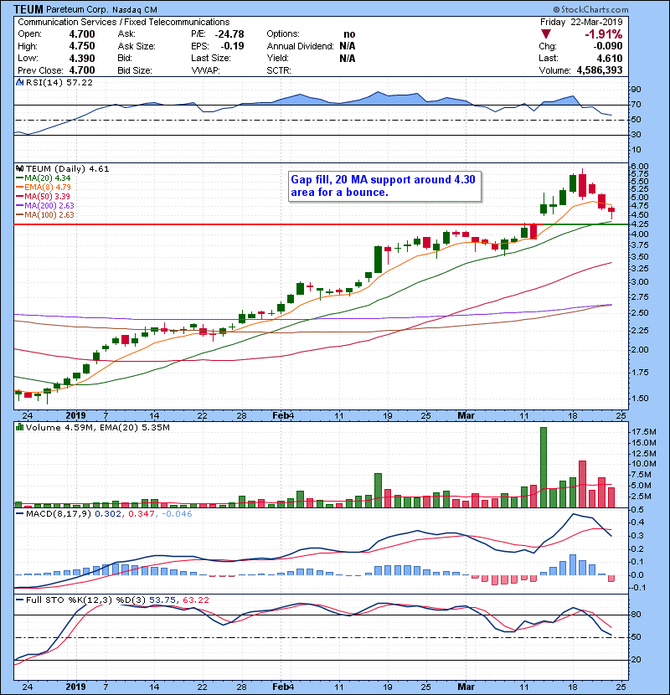Click the Last price 4.610

609,58
